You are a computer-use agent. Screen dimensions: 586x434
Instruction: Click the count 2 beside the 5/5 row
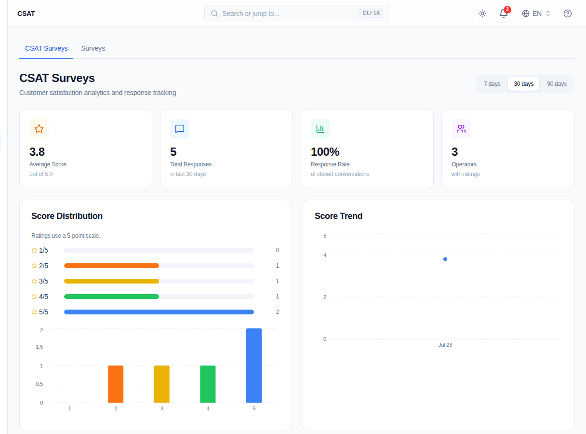point(278,312)
